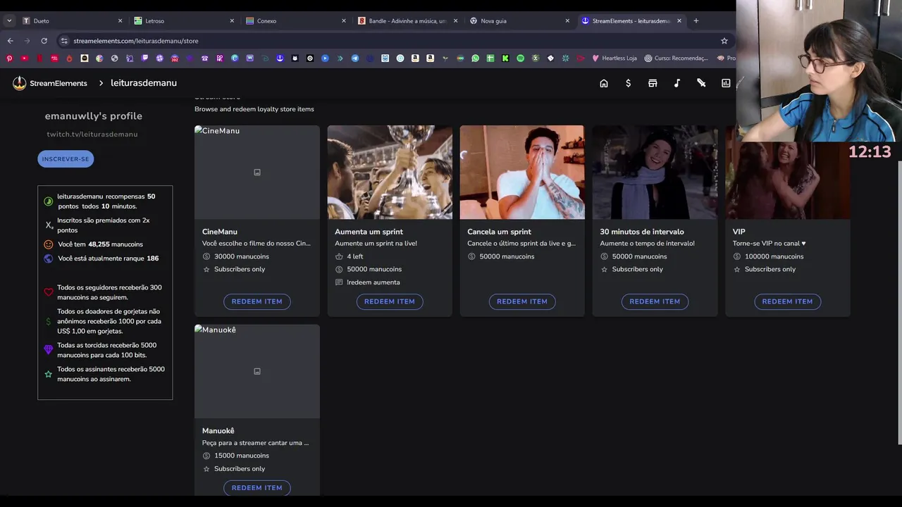Open the WhatsApp bookmark icon

pyautogui.click(x=475, y=58)
